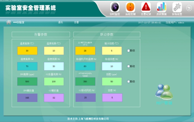
Task: Open the 实时监控 camera icon
Action: [115, 7]
